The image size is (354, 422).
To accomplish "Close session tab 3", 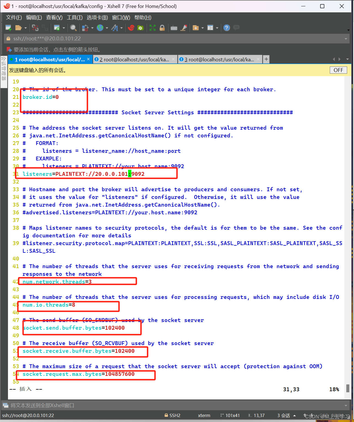I will (258, 59).
